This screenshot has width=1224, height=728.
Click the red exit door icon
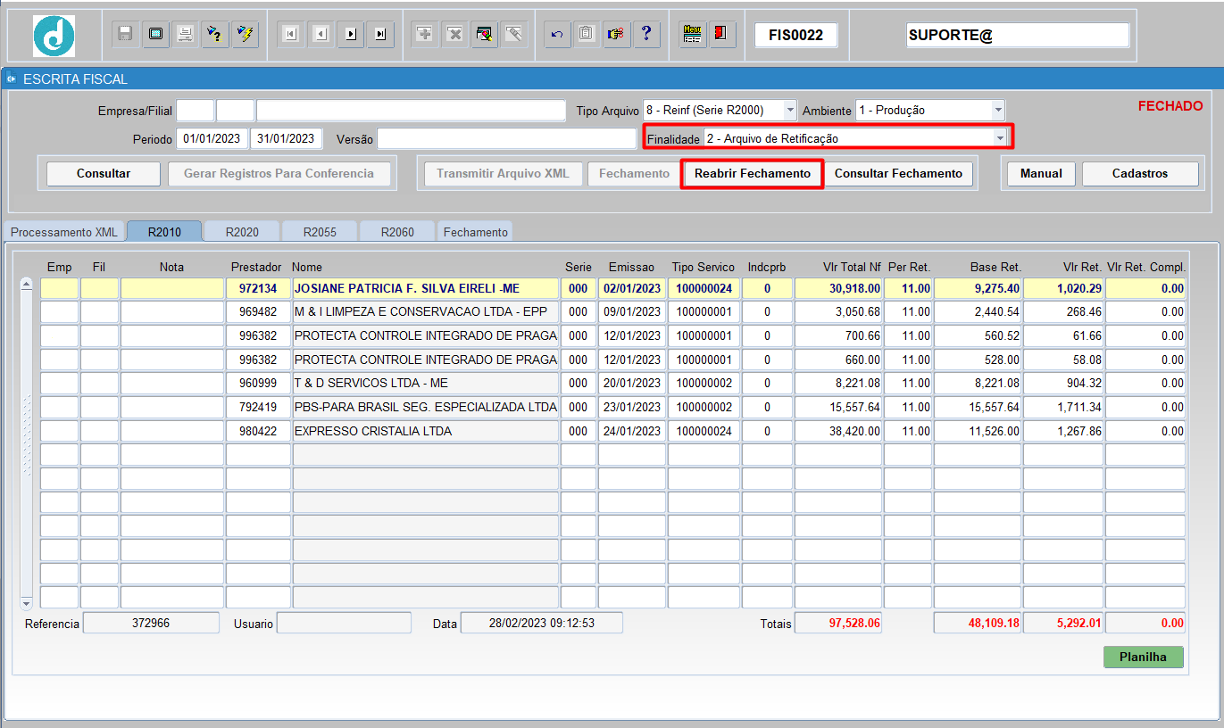click(720, 34)
